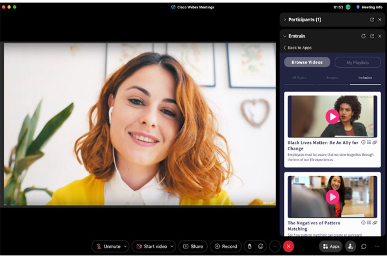The width and height of the screenshot is (387, 258).
Task: Open Meeting Info
Action: 369,7
